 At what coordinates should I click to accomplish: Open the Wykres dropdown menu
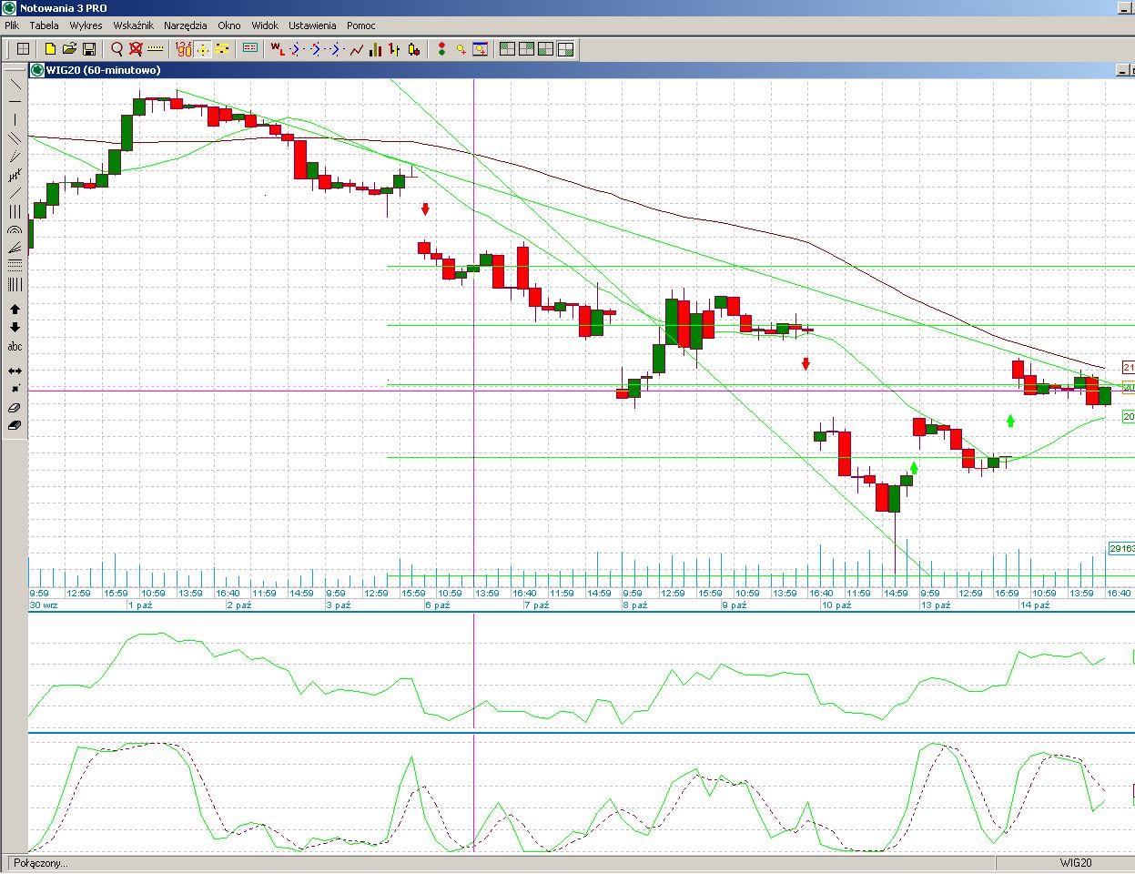86,25
